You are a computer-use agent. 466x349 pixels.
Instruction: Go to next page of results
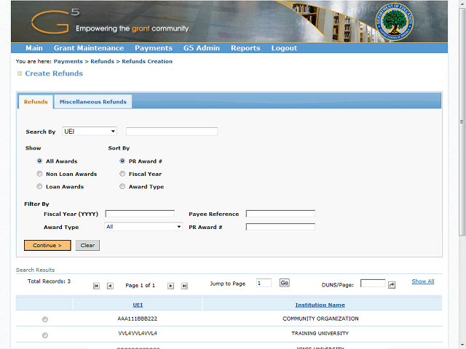point(171,286)
